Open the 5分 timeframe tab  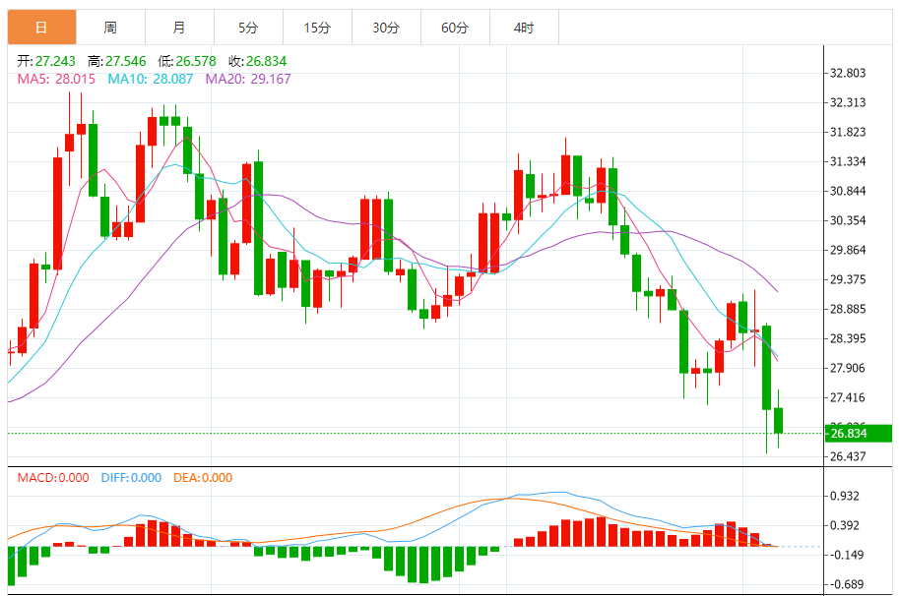pos(248,27)
